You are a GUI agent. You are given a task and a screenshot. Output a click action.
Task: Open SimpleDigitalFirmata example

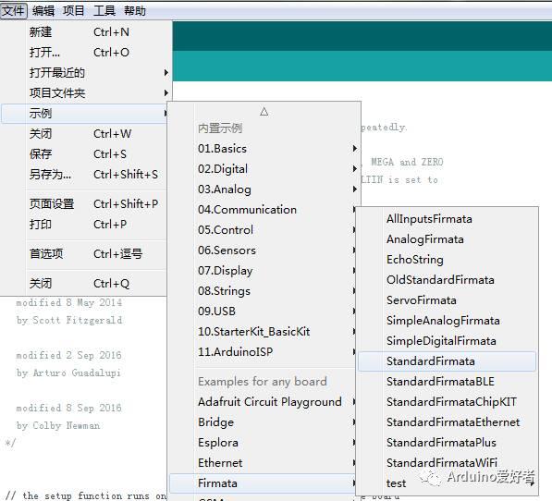[448, 341]
